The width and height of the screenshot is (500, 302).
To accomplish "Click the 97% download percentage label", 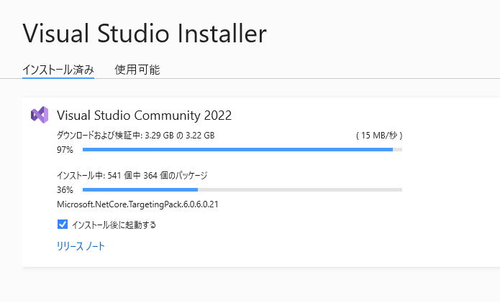I will click(x=65, y=150).
